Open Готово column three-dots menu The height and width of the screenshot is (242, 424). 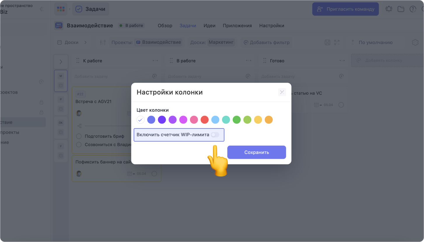342,61
